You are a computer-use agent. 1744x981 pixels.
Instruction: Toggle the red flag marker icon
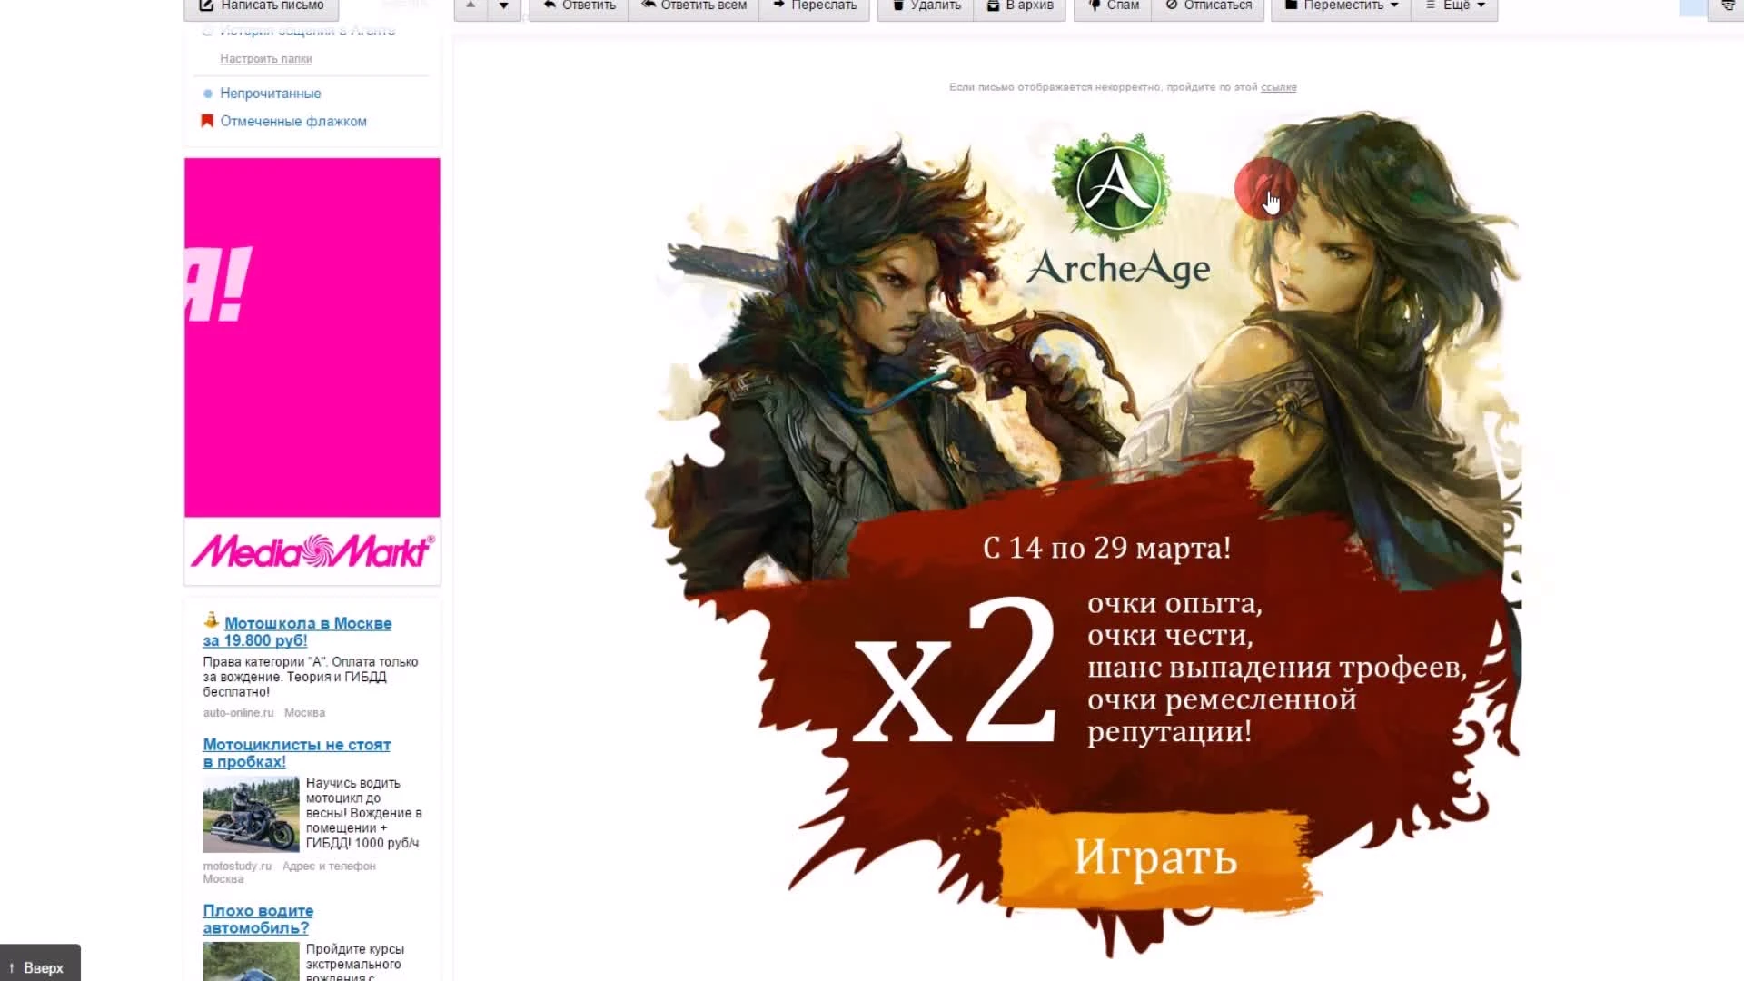tap(207, 120)
